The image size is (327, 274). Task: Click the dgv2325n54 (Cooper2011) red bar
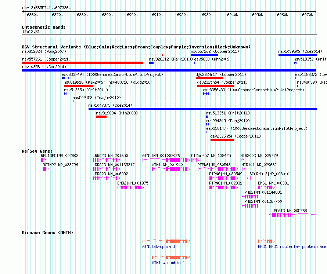216,86
